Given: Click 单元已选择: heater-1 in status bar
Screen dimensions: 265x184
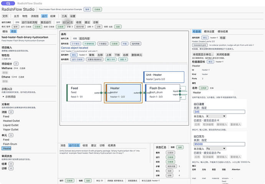Looking at the screenshot, I should pos(151,181).
